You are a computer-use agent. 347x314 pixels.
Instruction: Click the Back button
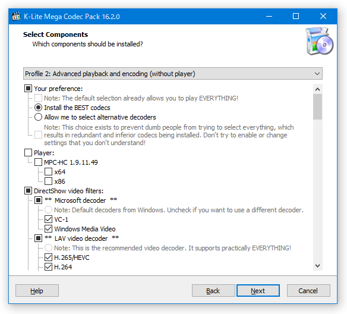(213, 291)
